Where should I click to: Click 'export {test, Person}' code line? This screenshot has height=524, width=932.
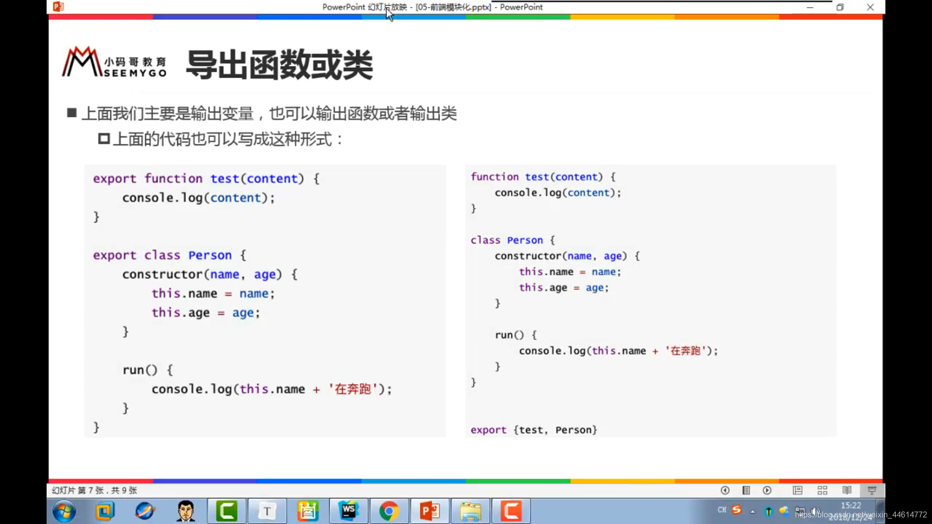click(x=534, y=430)
